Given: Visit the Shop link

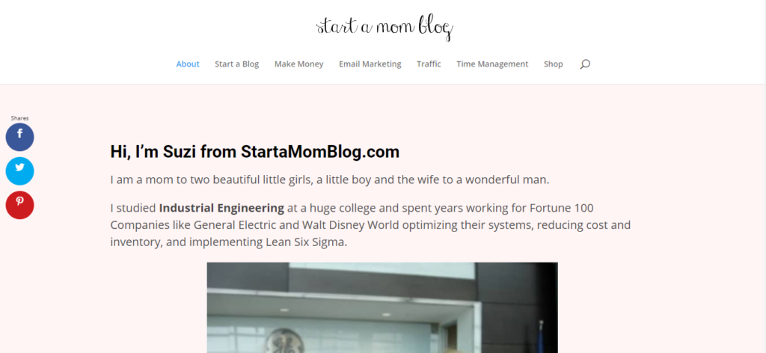Looking at the screenshot, I should coord(553,64).
